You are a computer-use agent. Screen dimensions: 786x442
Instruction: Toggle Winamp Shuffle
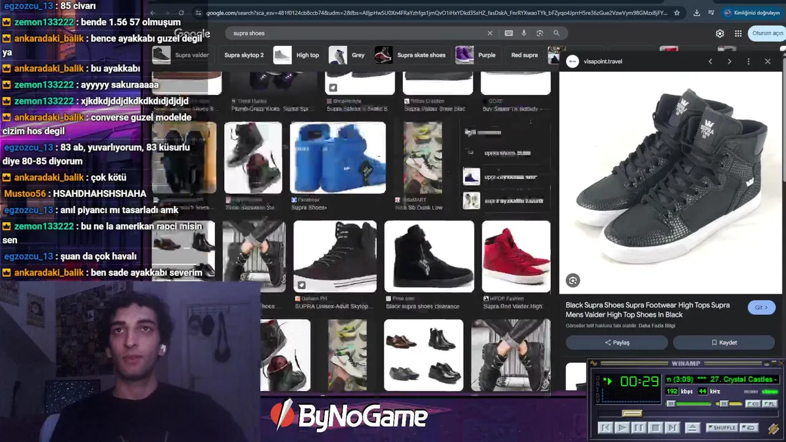(722, 428)
